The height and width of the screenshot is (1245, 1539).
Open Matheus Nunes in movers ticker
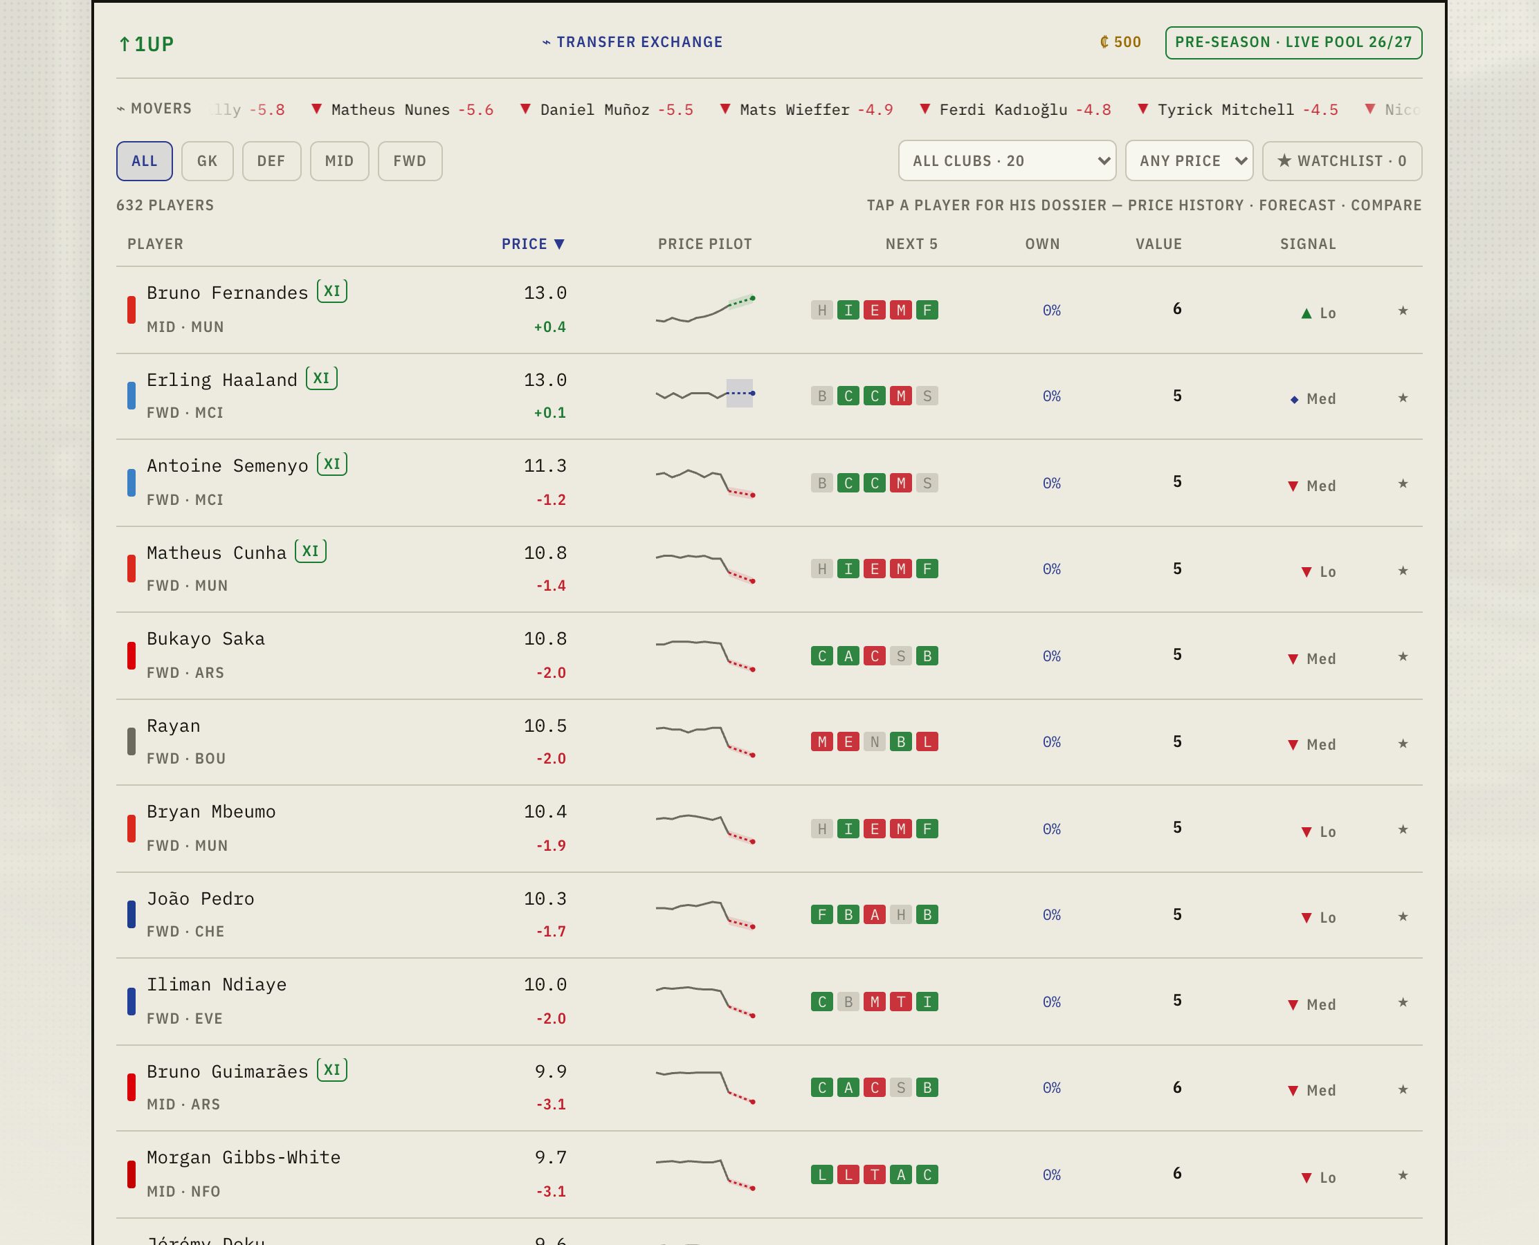(x=403, y=109)
